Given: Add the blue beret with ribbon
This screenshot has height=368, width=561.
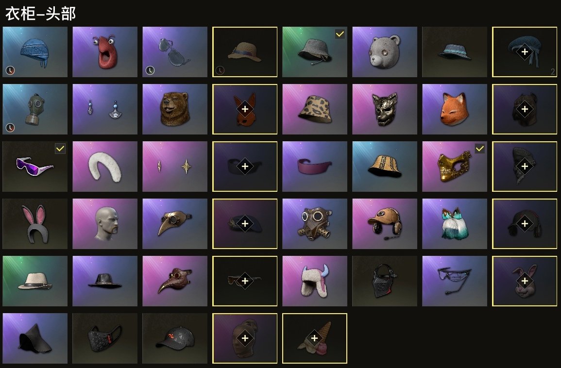Looking at the screenshot, I should pyautogui.click(x=525, y=52).
